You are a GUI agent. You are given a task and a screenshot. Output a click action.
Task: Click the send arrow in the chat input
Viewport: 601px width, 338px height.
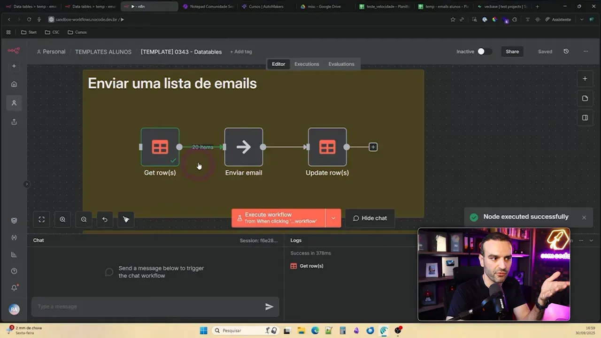pyautogui.click(x=269, y=307)
